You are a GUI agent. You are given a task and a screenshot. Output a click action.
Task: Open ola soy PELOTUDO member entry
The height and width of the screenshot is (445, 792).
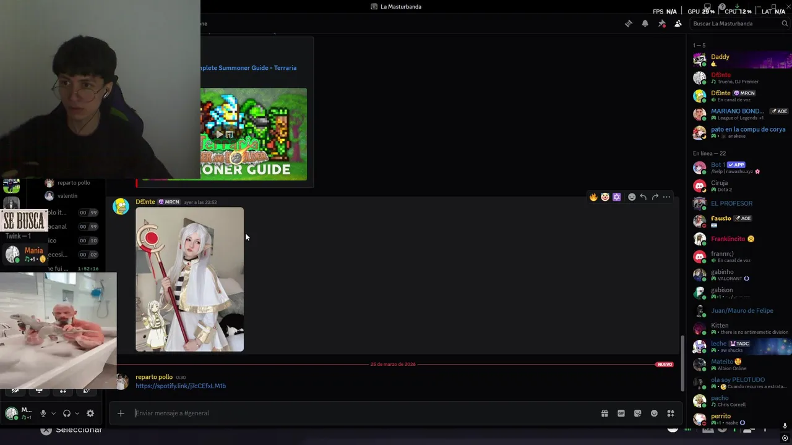739,383
